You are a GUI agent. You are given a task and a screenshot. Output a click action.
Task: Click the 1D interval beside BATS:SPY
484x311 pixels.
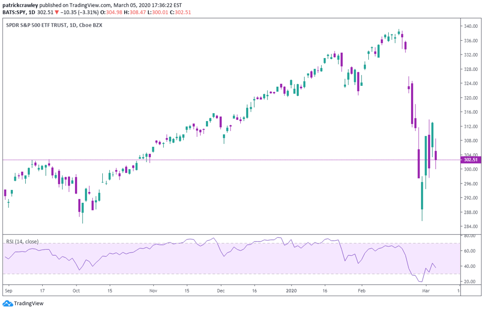(32, 12)
